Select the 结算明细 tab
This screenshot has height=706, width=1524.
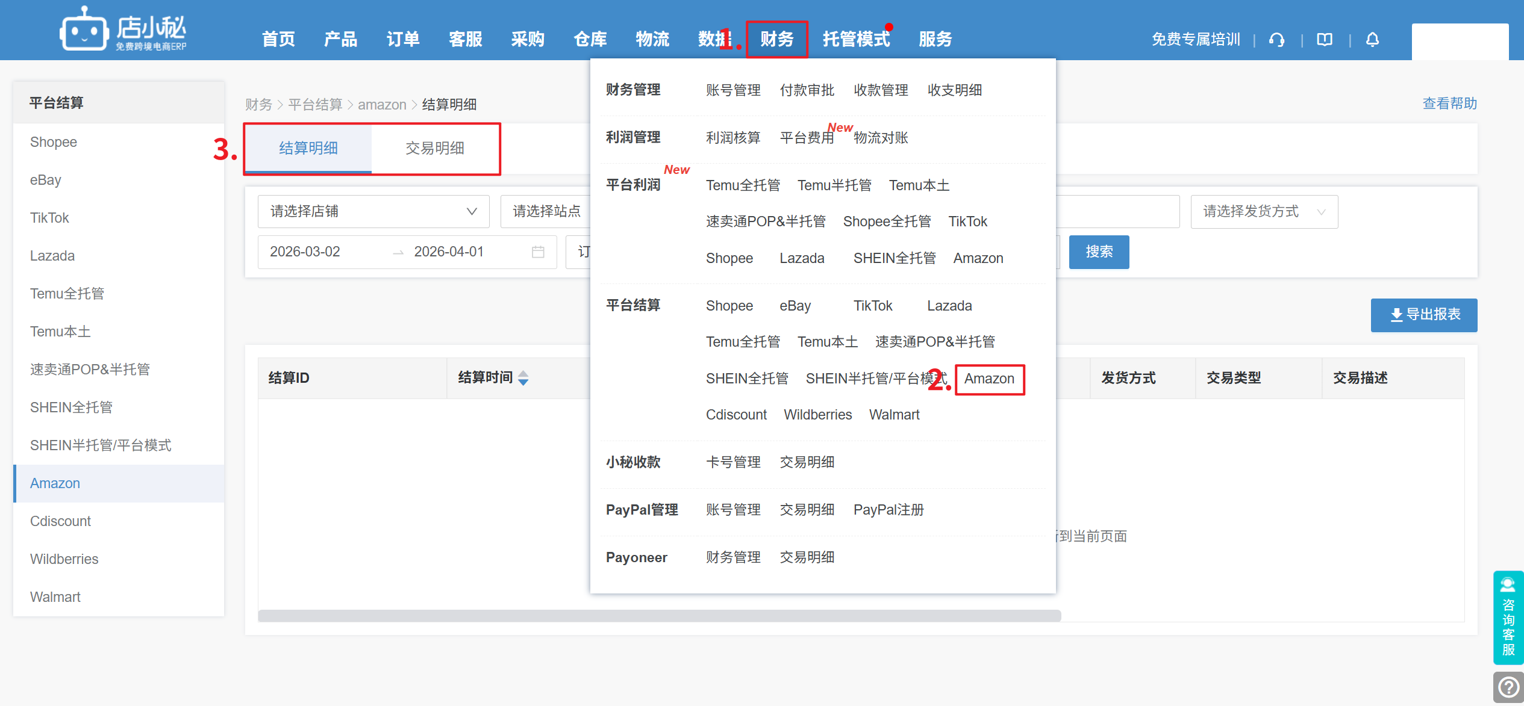coord(308,148)
